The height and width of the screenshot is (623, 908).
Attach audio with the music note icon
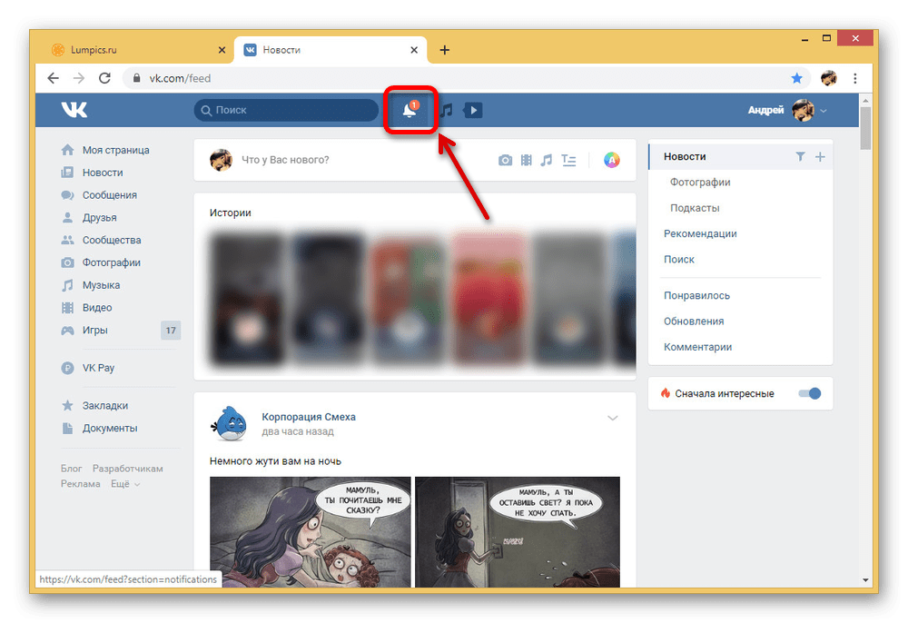click(x=546, y=160)
